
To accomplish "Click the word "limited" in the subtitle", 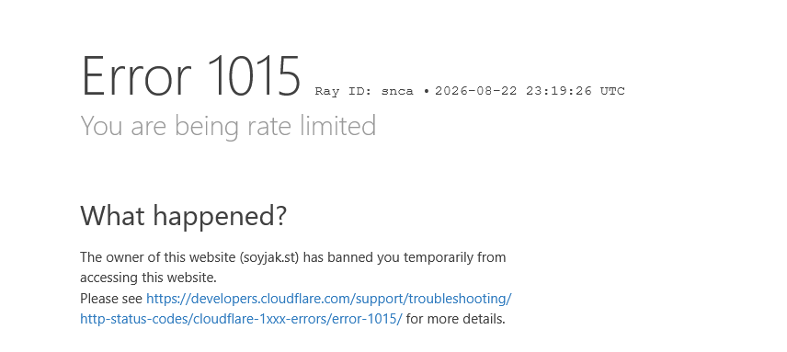I will [337, 125].
